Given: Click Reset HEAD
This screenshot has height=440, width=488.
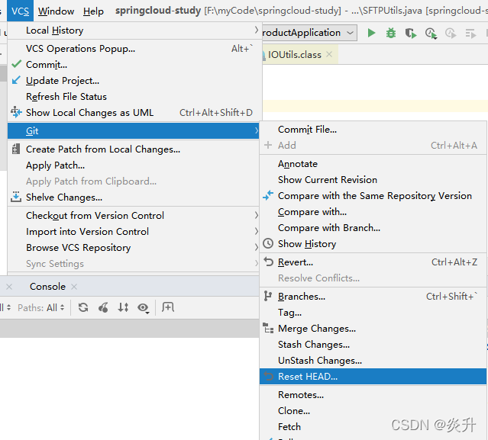Looking at the screenshot, I should (x=373, y=377).
